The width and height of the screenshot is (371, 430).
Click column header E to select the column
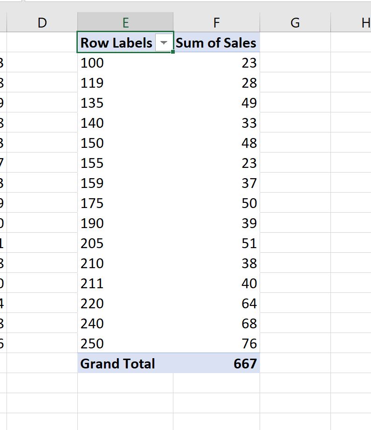(x=126, y=21)
